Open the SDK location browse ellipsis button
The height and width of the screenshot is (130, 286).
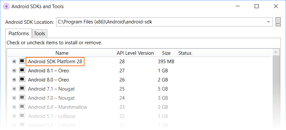(x=278, y=22)
